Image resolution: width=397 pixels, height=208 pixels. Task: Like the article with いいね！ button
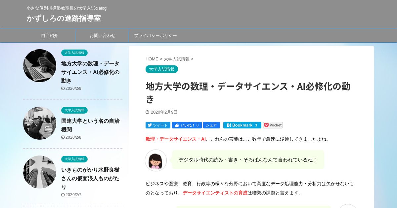click(x=187, y=125)
